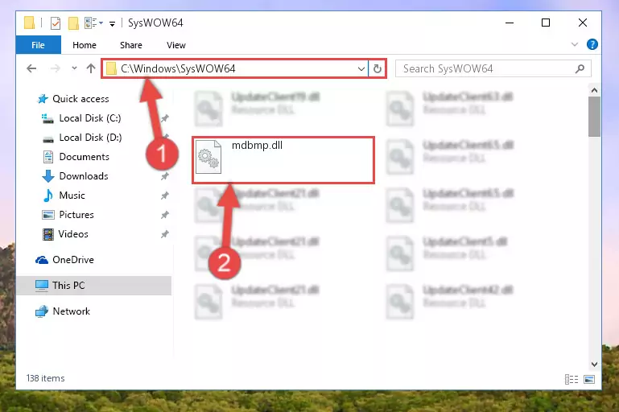The width and height of the screenshot is (619, 412).
Task: Click the Music note icon
Action: tap(47, 196)
